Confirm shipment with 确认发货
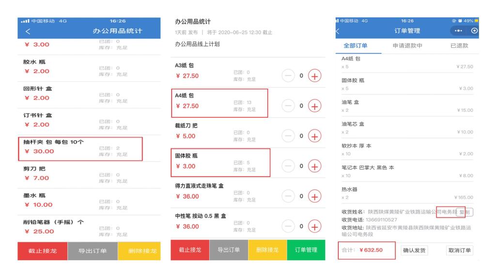This screenshot has height=278, width=496. (x=413, y=250)
